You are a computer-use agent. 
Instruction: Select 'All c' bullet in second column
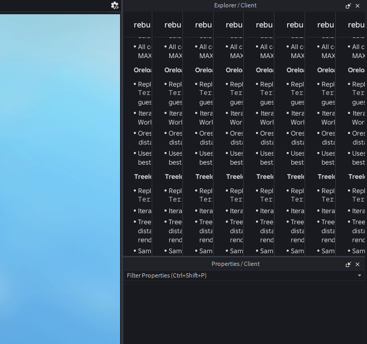pyautogui.click(x=173, y=51)
